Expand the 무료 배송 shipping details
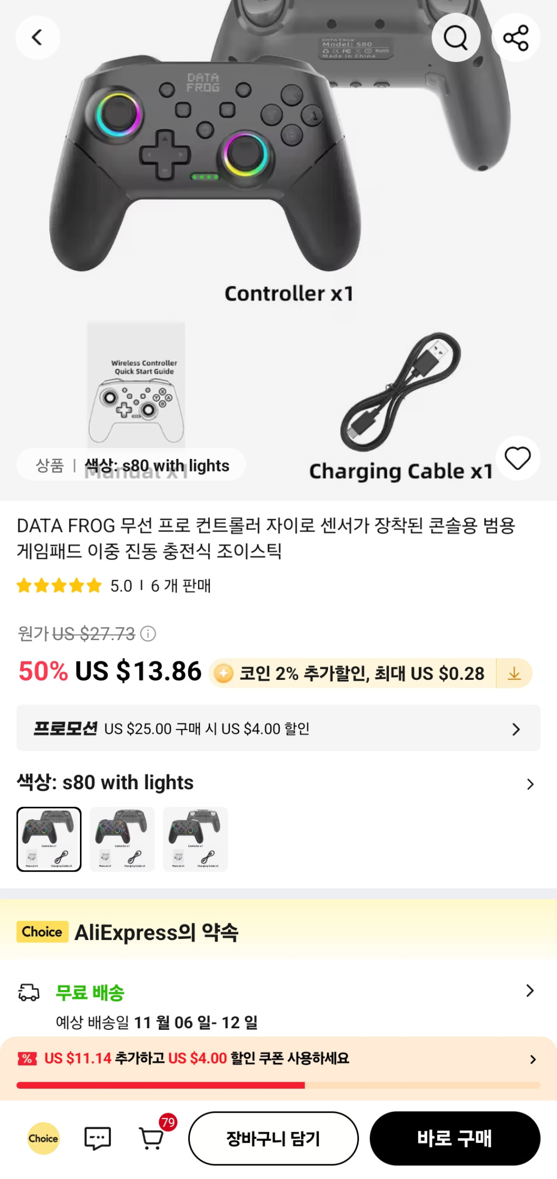557x1179 pixels. pos(529,991)
